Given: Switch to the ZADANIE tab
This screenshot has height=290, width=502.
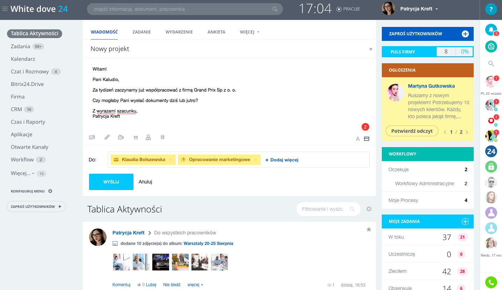Looking at the screenshot, I should (141, 32).
